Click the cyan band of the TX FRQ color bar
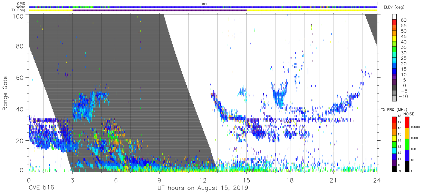 point(394,150)
